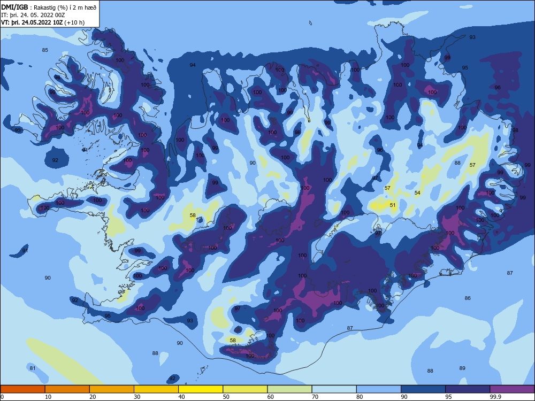Click the legend tick label 99.9

pyautogui.click(x=495, y=397)
